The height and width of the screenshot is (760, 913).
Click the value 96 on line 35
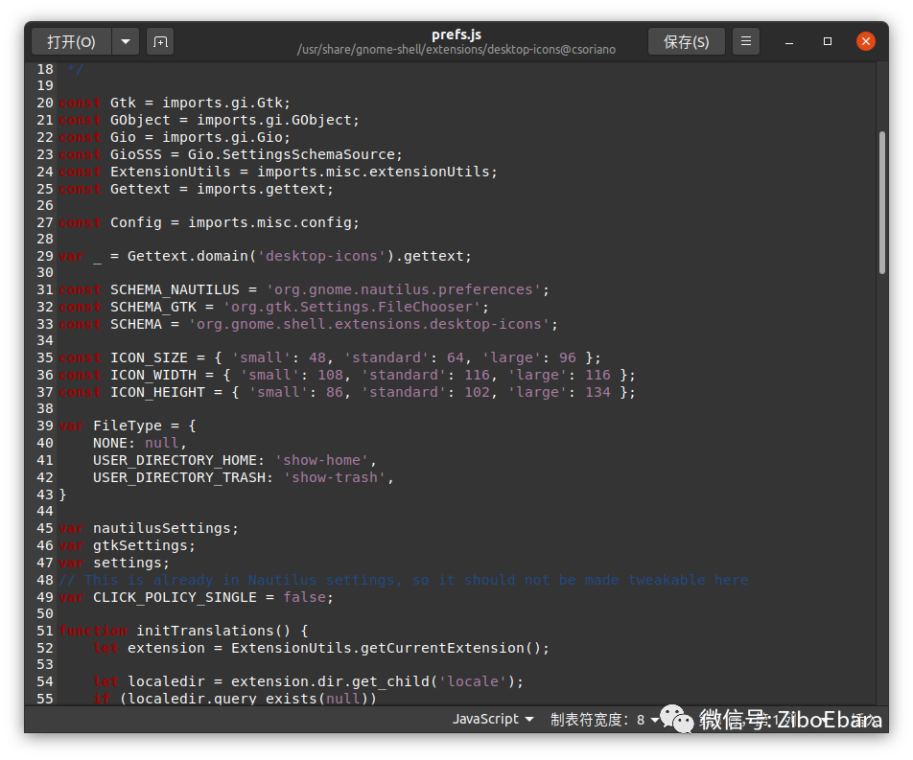[x=568, y=357]
